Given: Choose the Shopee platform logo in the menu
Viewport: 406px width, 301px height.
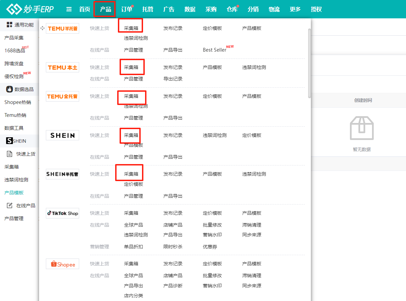Looking at the screenshot, I should 63,264.
